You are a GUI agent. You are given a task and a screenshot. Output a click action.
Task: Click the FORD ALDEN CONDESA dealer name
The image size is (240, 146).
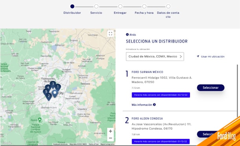[x=147, y=118]
